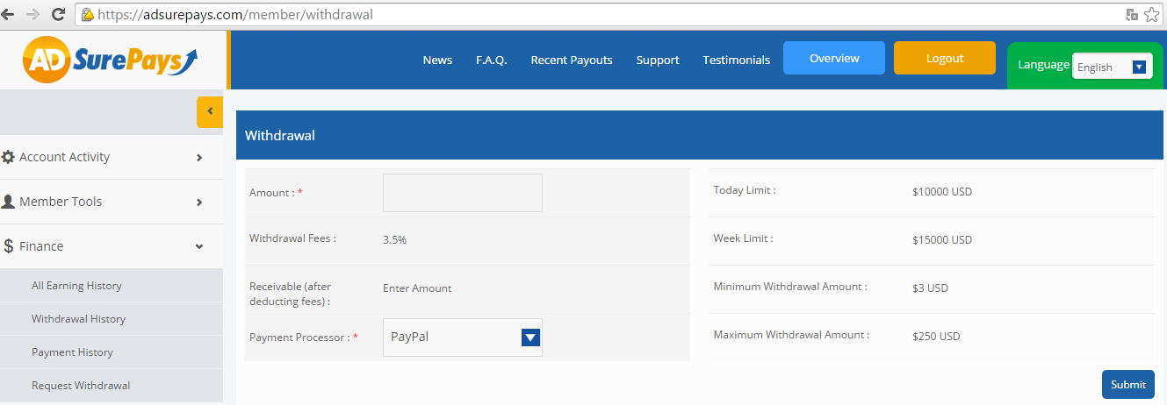Open the Support page
This screenshot has height=405, width=1167.
pos(658,60)
